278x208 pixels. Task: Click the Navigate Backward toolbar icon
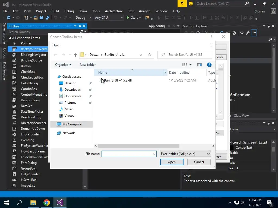point(8,18)
